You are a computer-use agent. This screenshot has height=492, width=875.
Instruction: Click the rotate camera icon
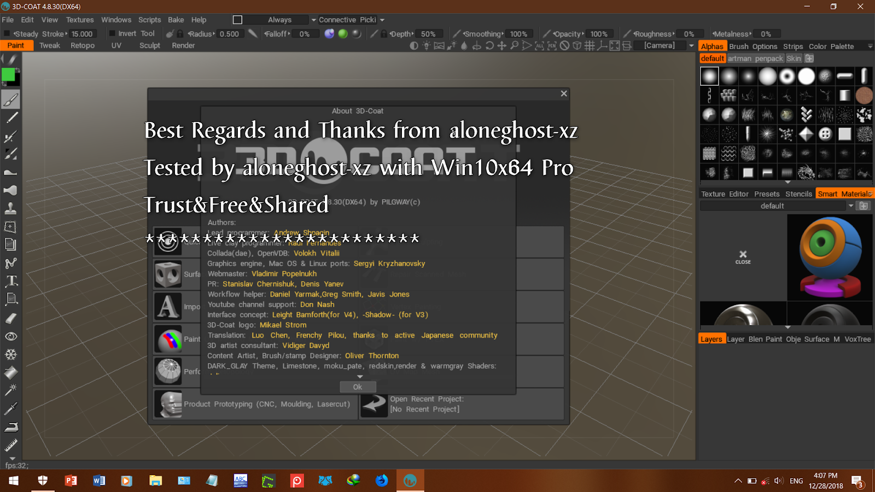[x=489, y=46]
